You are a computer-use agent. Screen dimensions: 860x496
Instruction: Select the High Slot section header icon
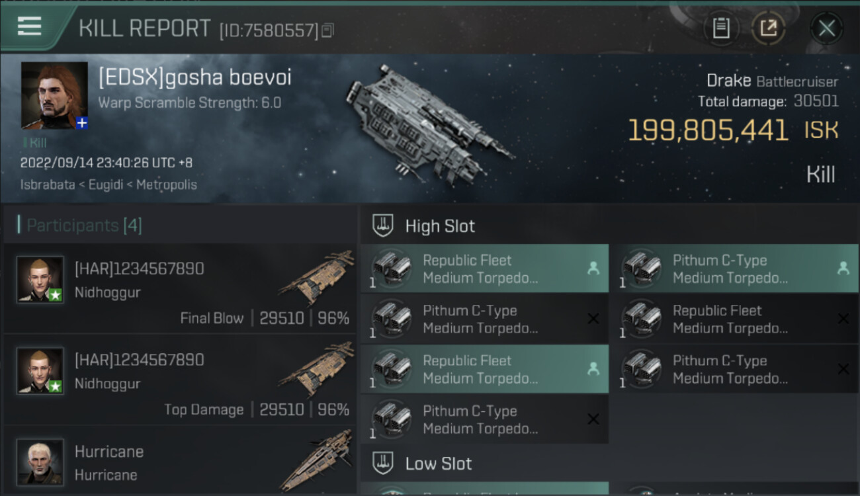382,226
